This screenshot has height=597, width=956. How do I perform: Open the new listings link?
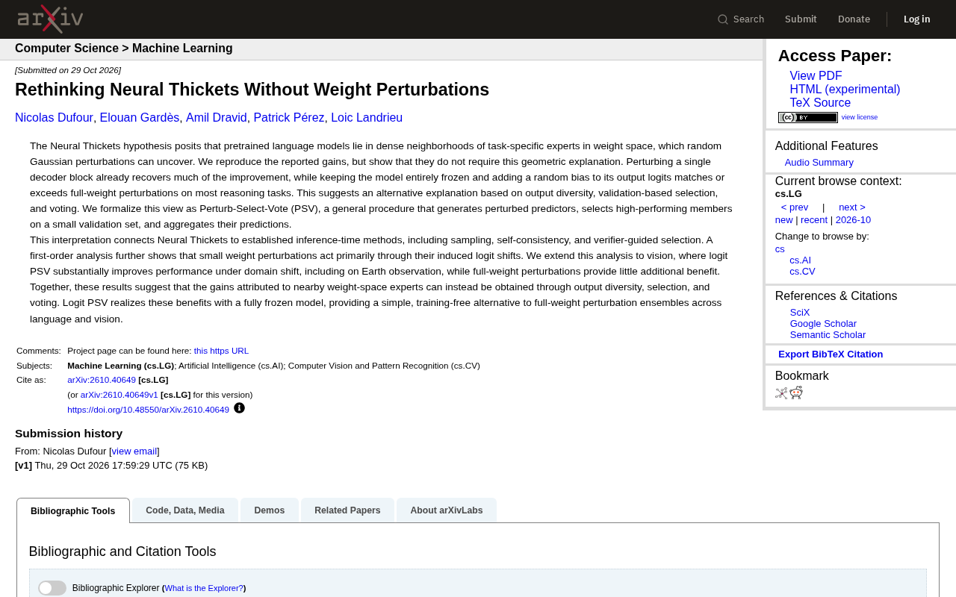(x=783, y=220)
